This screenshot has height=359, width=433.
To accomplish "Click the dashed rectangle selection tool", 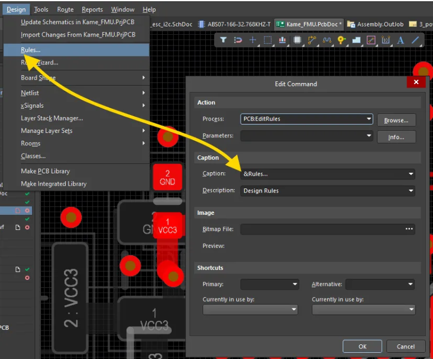I will 268,40.
